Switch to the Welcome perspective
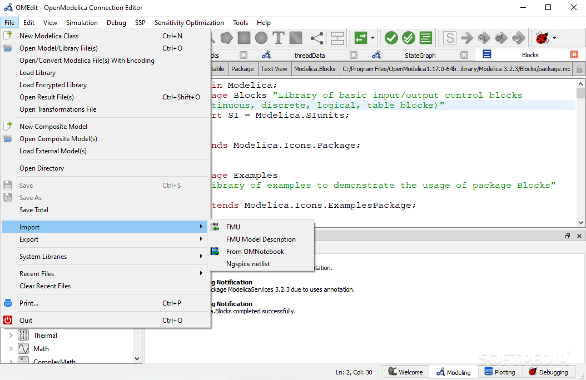This screenshot has width=586, height=380. [405, 372]
